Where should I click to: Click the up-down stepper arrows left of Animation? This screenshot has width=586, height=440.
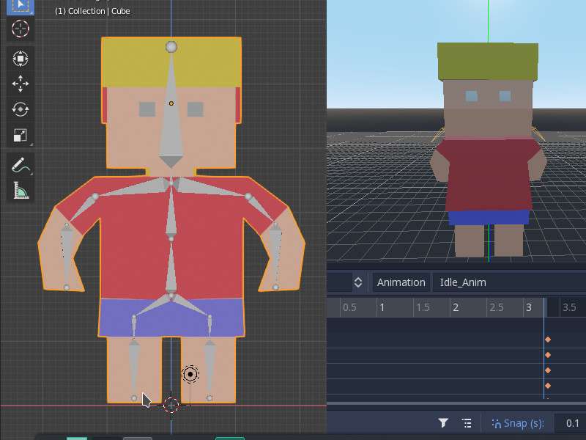358,282
